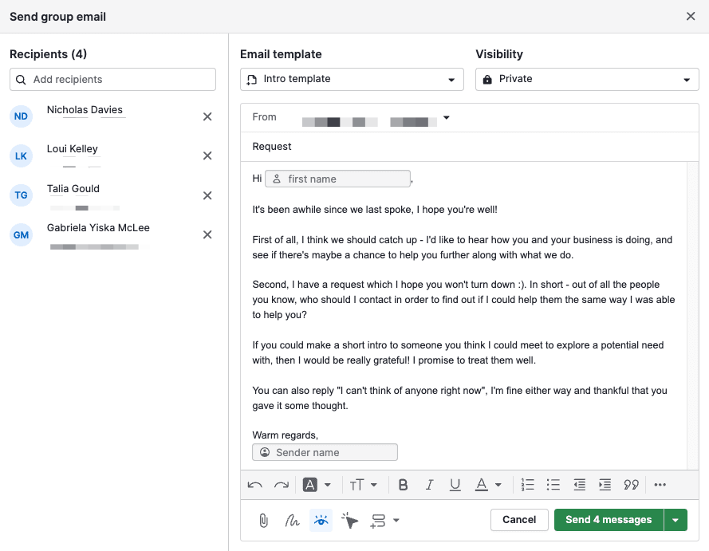Attach a file with the paperclip icon
Image resolution: width=709 pixels, height=551 pixels.
tap(263, 520)
